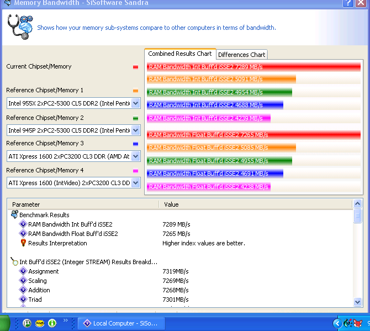Click the diamond icon next to Scaling

click(x=23, y=280)
